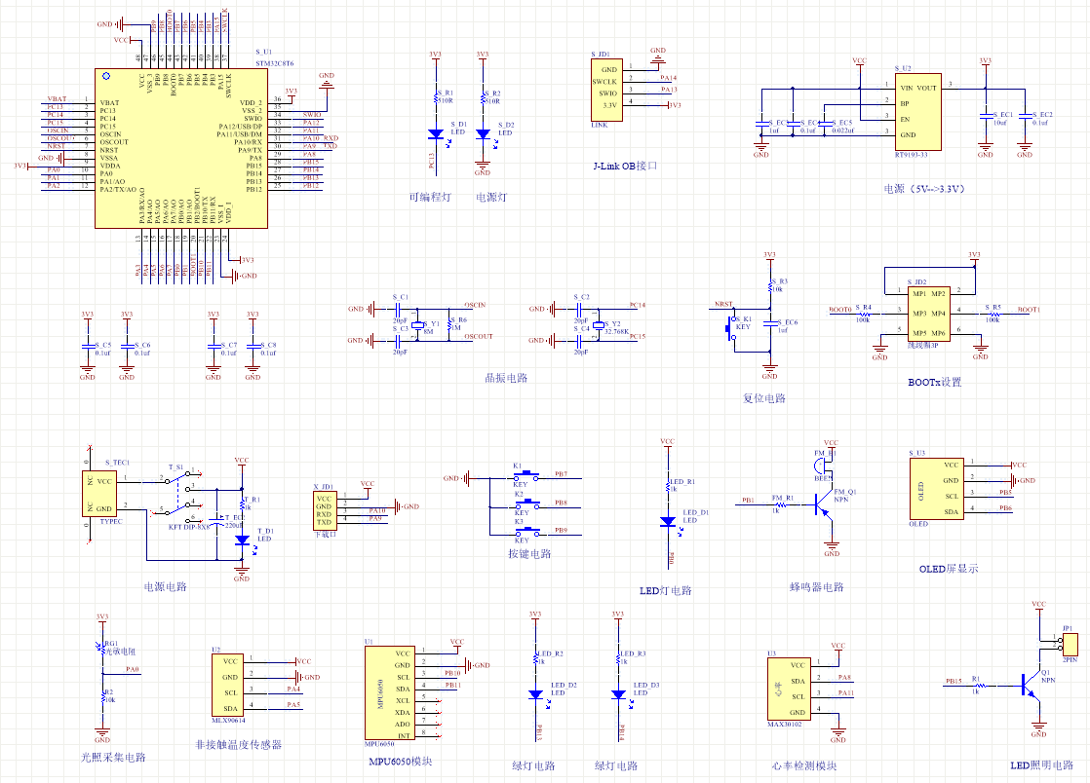The image size is (1090, 783).
Task: Select the S_K1 reset key symbol
Action: point(731,327)
